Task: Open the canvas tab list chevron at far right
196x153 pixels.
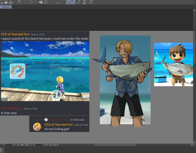Action: [x=194, y=7]
